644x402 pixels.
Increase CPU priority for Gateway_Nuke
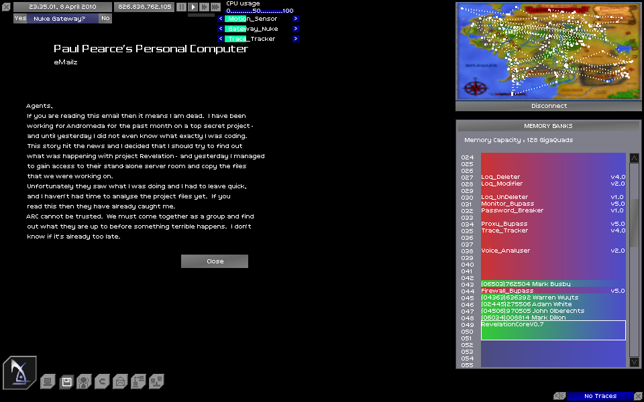pos(296,29)
